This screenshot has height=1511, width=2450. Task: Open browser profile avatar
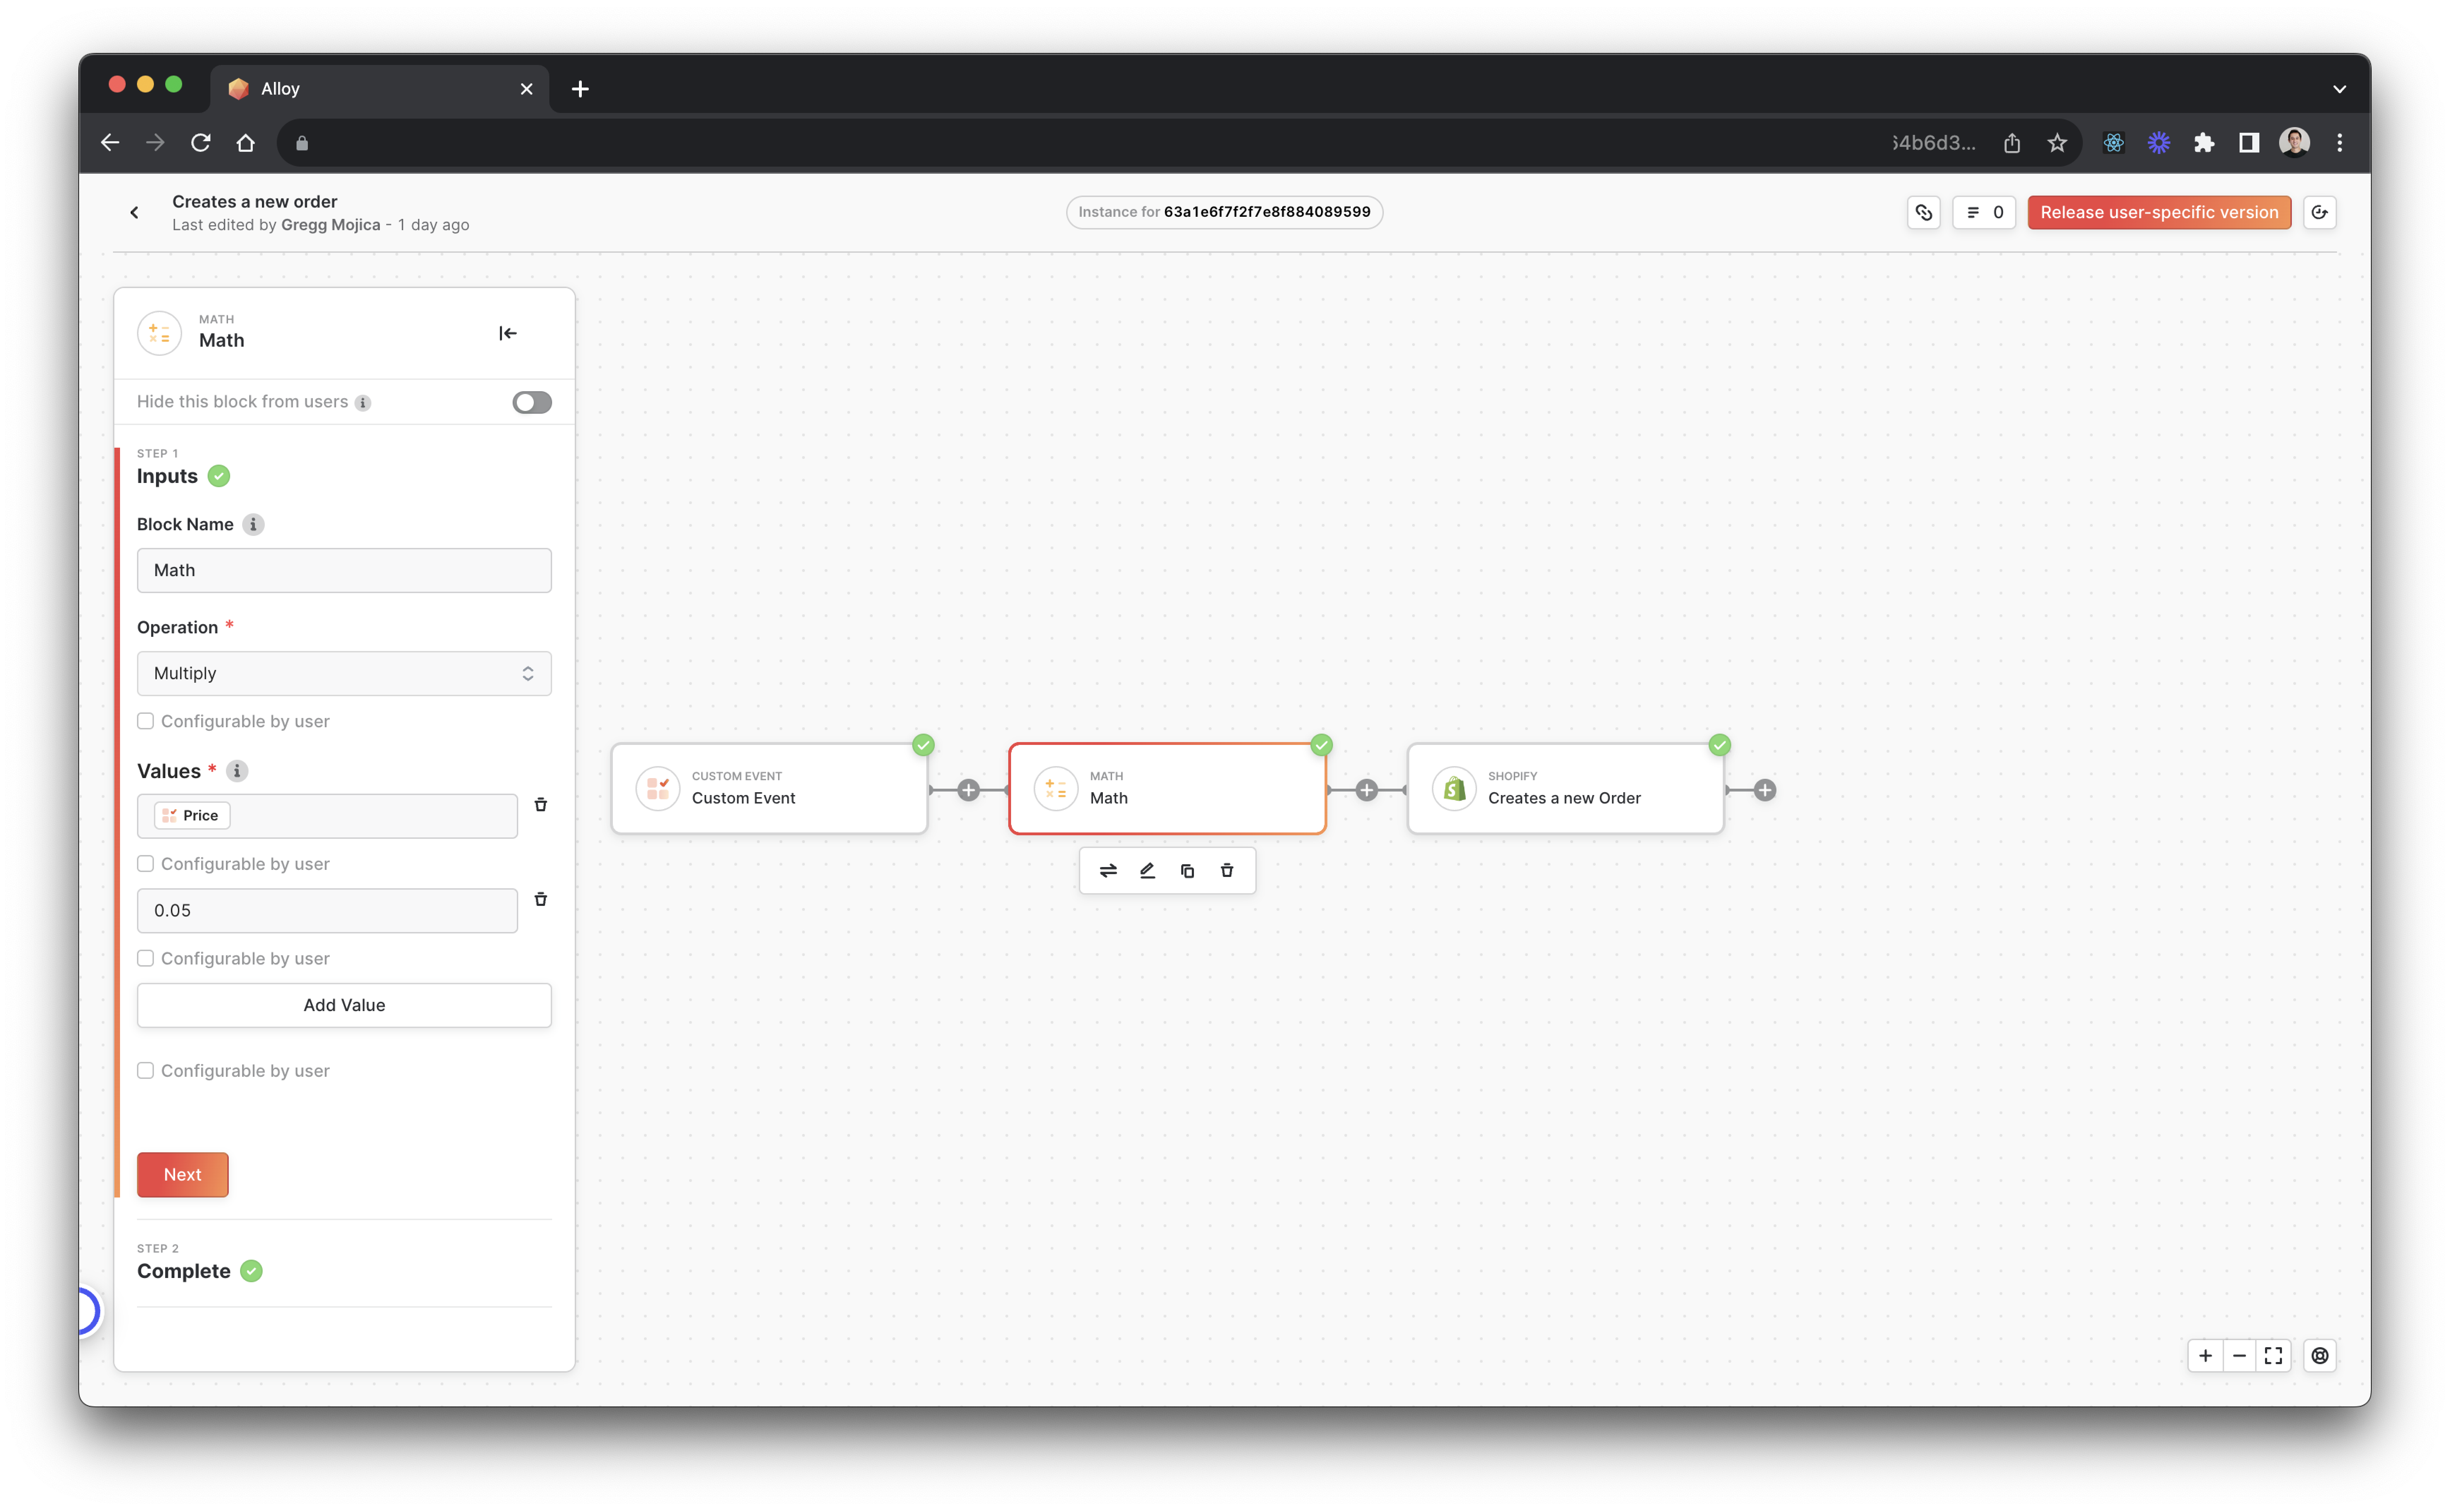tap(2294, 143)
